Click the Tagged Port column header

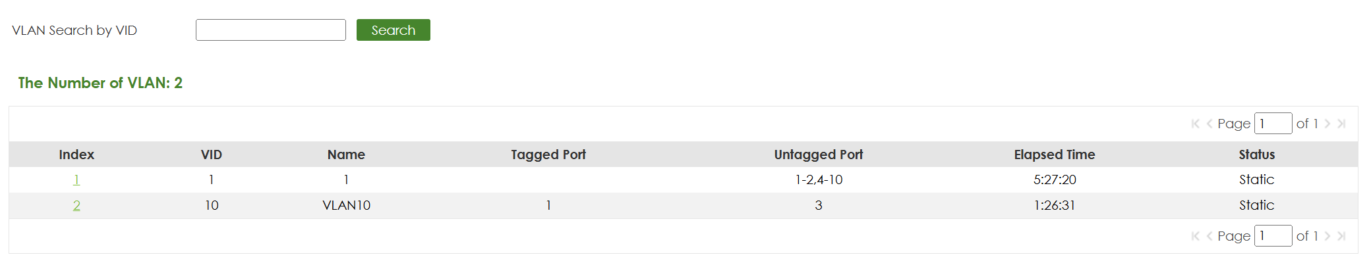click(548, 155)
